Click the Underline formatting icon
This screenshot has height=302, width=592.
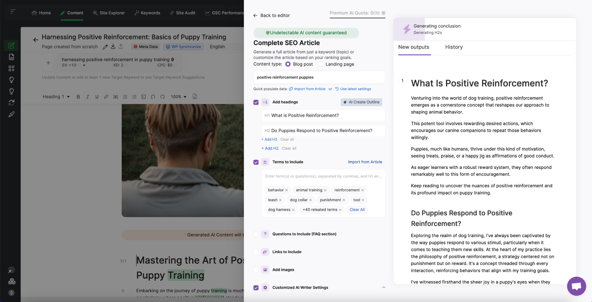point(97,97)
